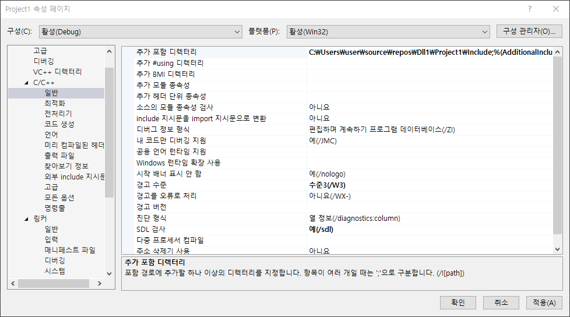Select 디버깅 above VC++ 디렉터리
Viewport: 570px width, 317px height.
click(x=44, y=61)
